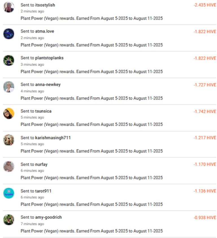Open karishmasingh711 profile avatar
The image size is (217, 238).
pyautogui.click(x=9, y=140)
